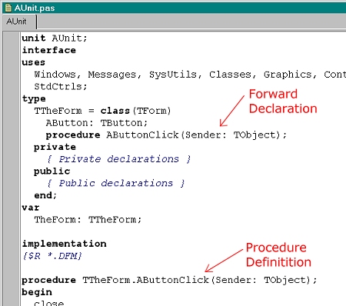The height and width of the screenshot is (306, 346).
Task: Click the AUnit.pas document icon in title bar
Action: pyautogui.click(x=8, y=8)
